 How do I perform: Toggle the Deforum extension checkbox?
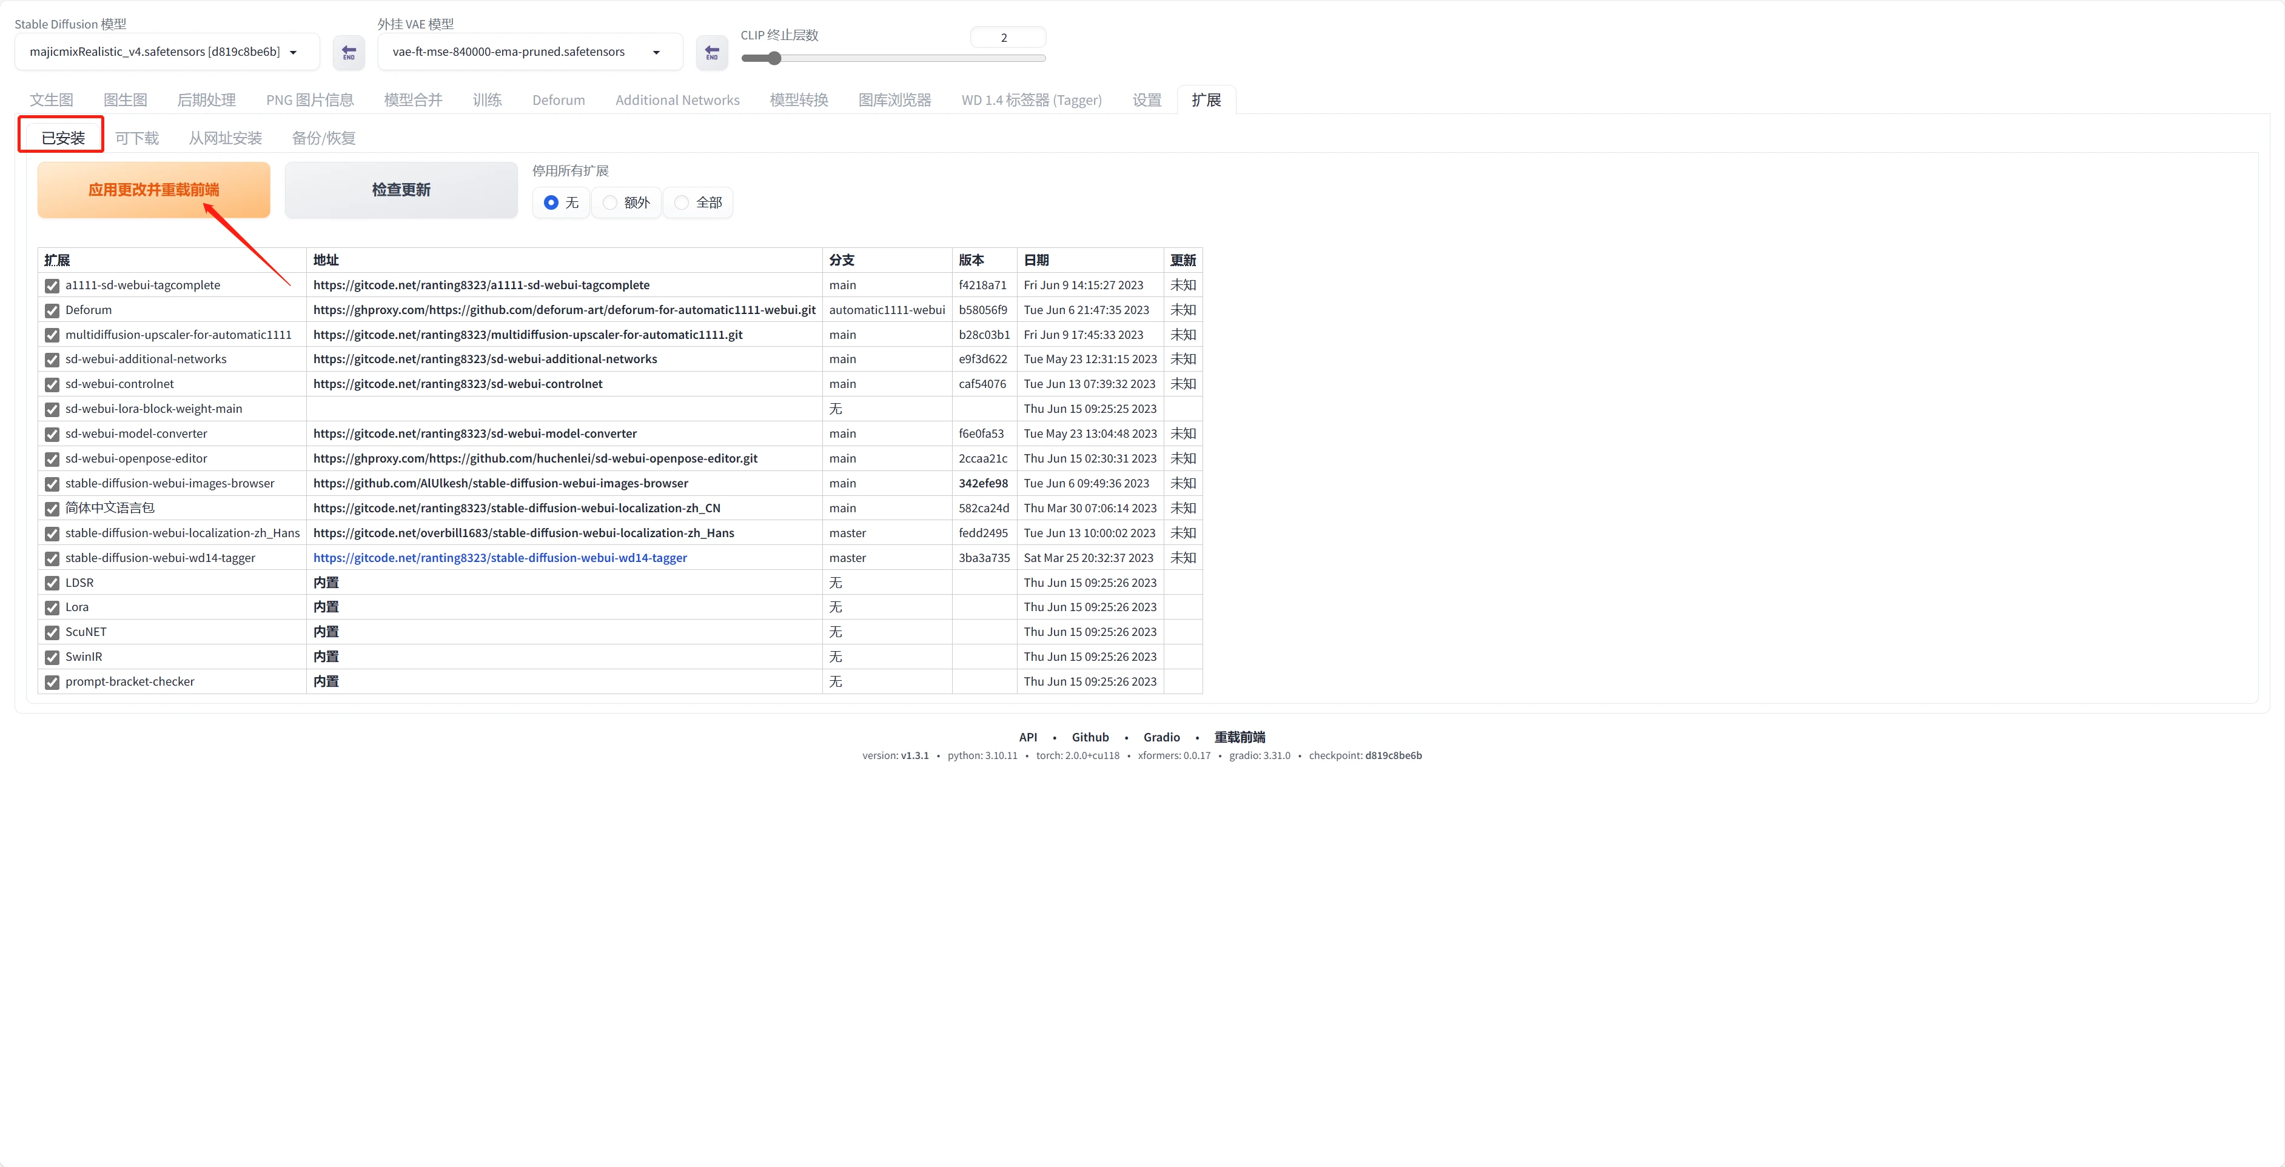coord(52,310)
